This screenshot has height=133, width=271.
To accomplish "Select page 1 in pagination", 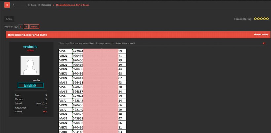I will (x=21, y=26).
